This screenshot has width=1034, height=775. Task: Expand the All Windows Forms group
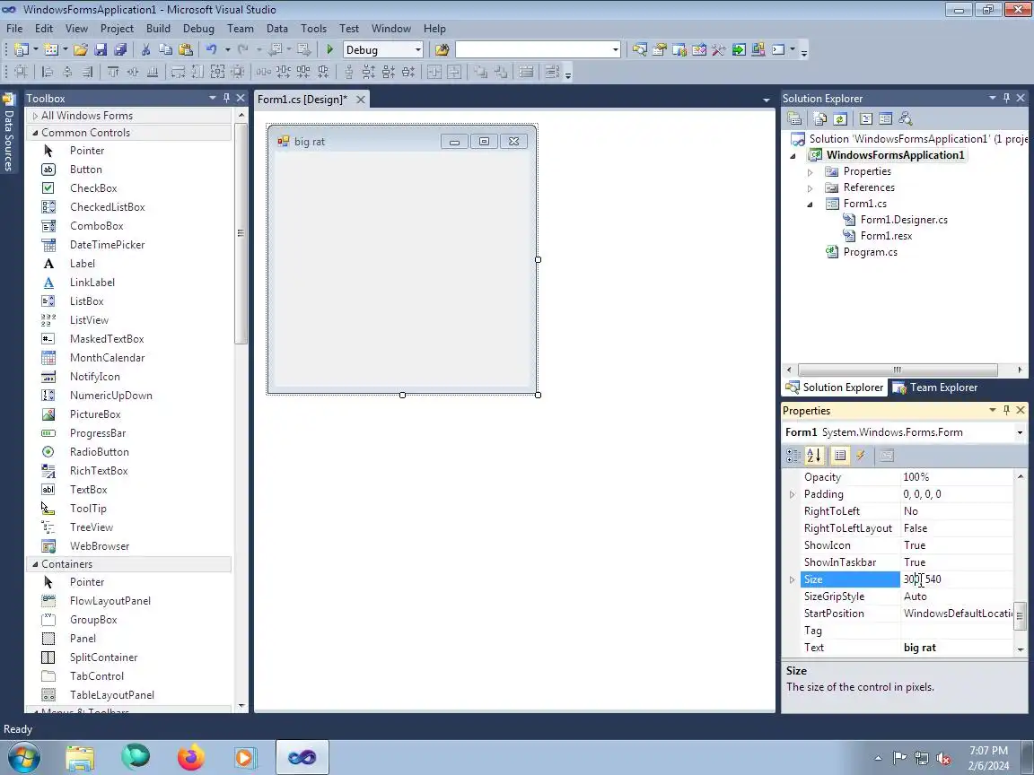(35, 116)
